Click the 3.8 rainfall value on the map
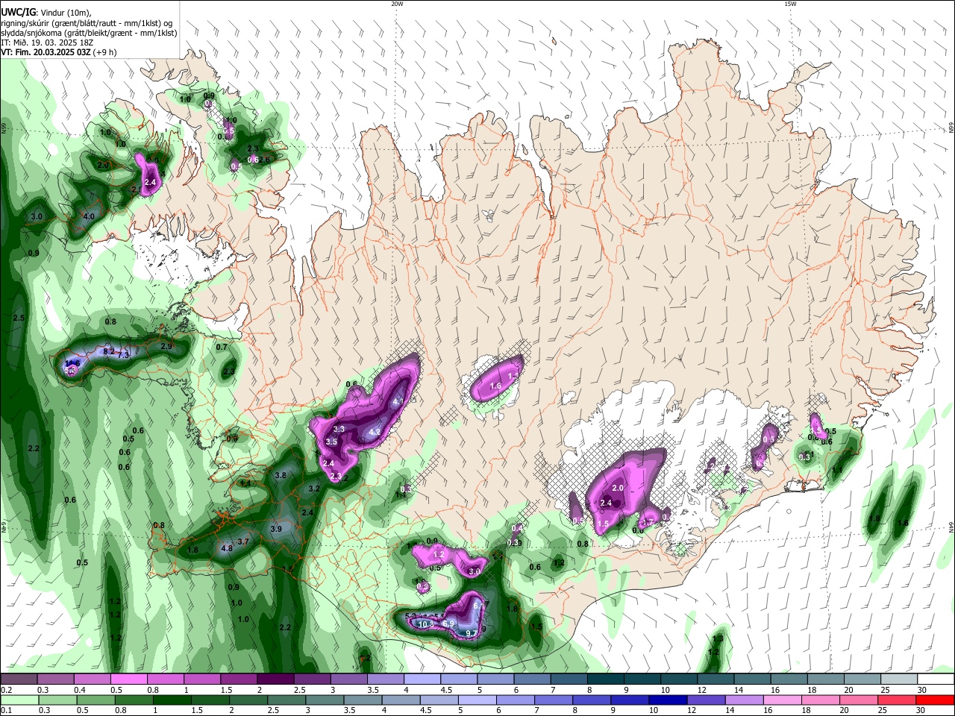This screenshot has height=716, width=955. point(281,475)
